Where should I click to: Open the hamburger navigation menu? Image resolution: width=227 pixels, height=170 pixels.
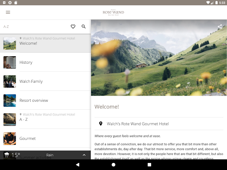pyautogui.click(x=8, y=12)
